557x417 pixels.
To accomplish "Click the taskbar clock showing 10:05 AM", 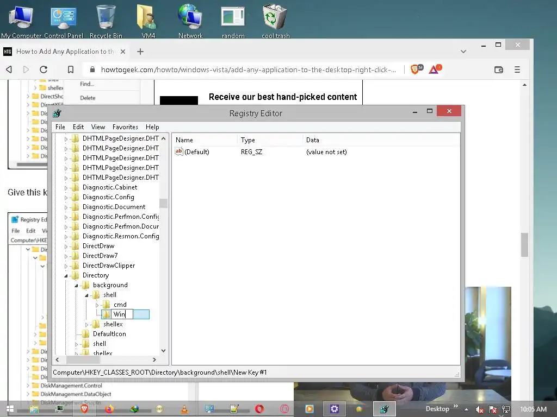I will coord(533,409).
